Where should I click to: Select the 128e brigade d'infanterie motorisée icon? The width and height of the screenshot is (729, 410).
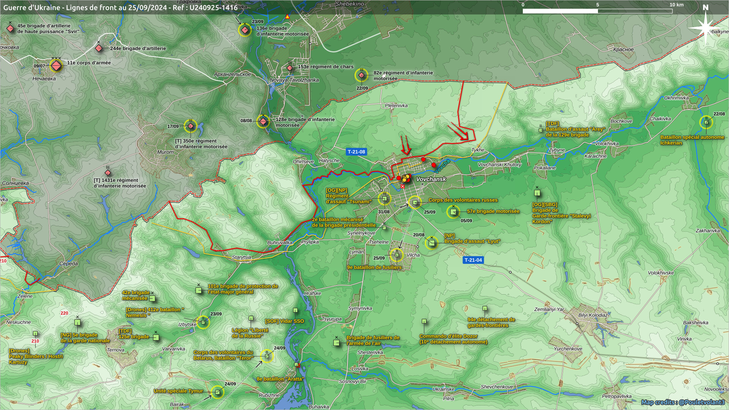(x=263, y=121)
